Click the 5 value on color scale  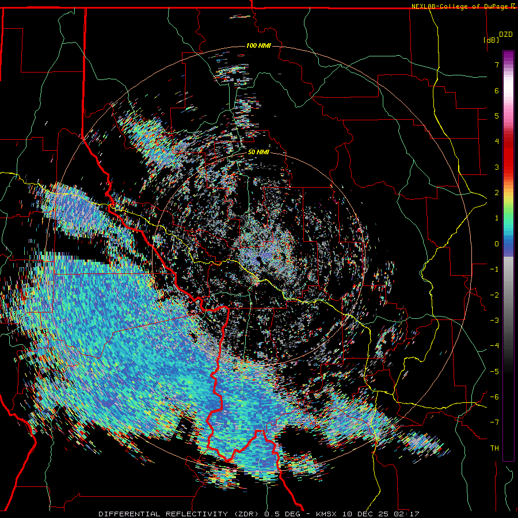tap(497, 116)
